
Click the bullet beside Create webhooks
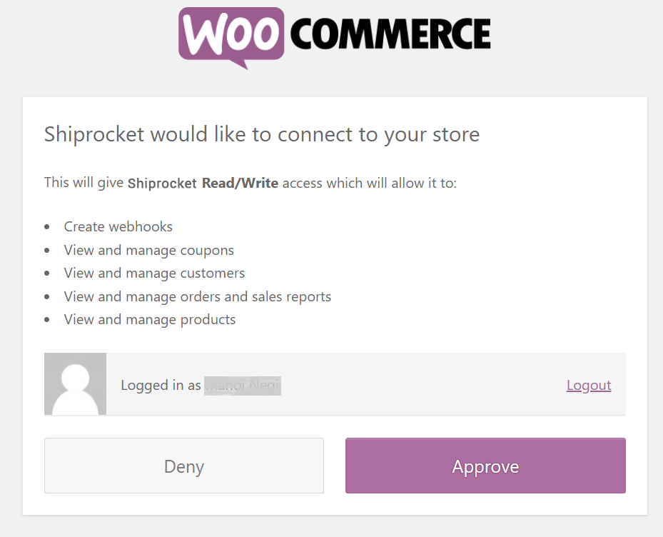[47, 227]
